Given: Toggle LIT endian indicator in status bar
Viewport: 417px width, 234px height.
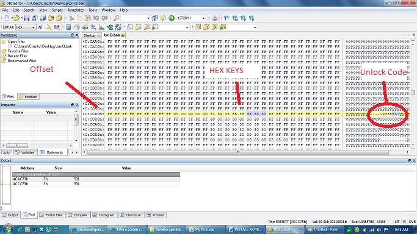Looking at the screenshot, I should tap(397, 222).
